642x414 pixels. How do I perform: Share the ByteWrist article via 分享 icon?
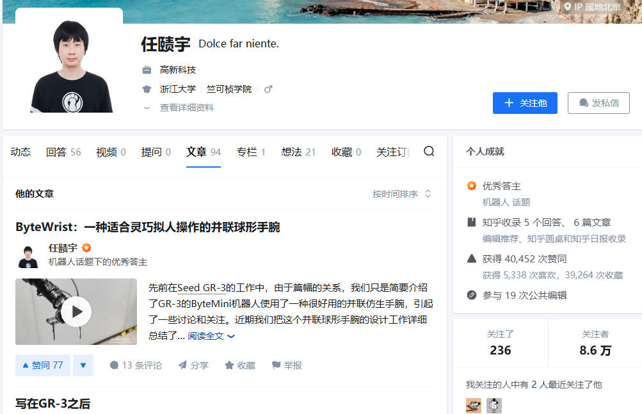tap(192, 365)
